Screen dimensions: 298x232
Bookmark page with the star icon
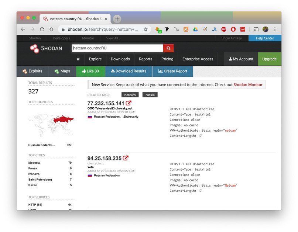coord(145,29)
